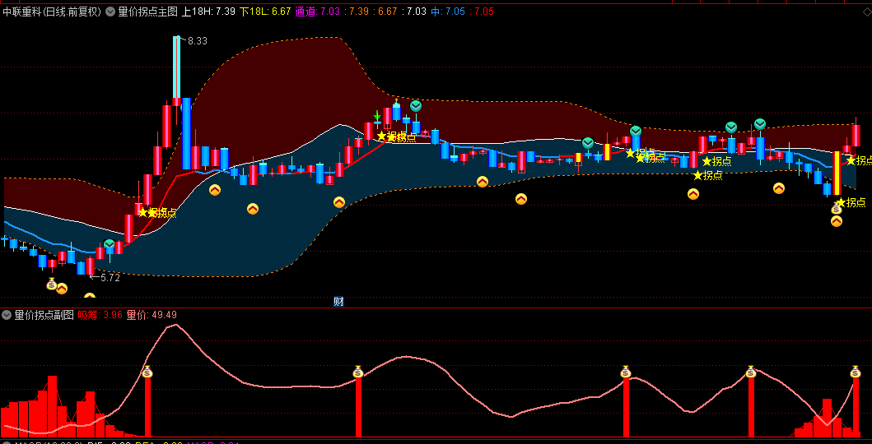Click the orange up-arrow right of the money bag by 5.72
872x444 pixels.
pos(62,289)
